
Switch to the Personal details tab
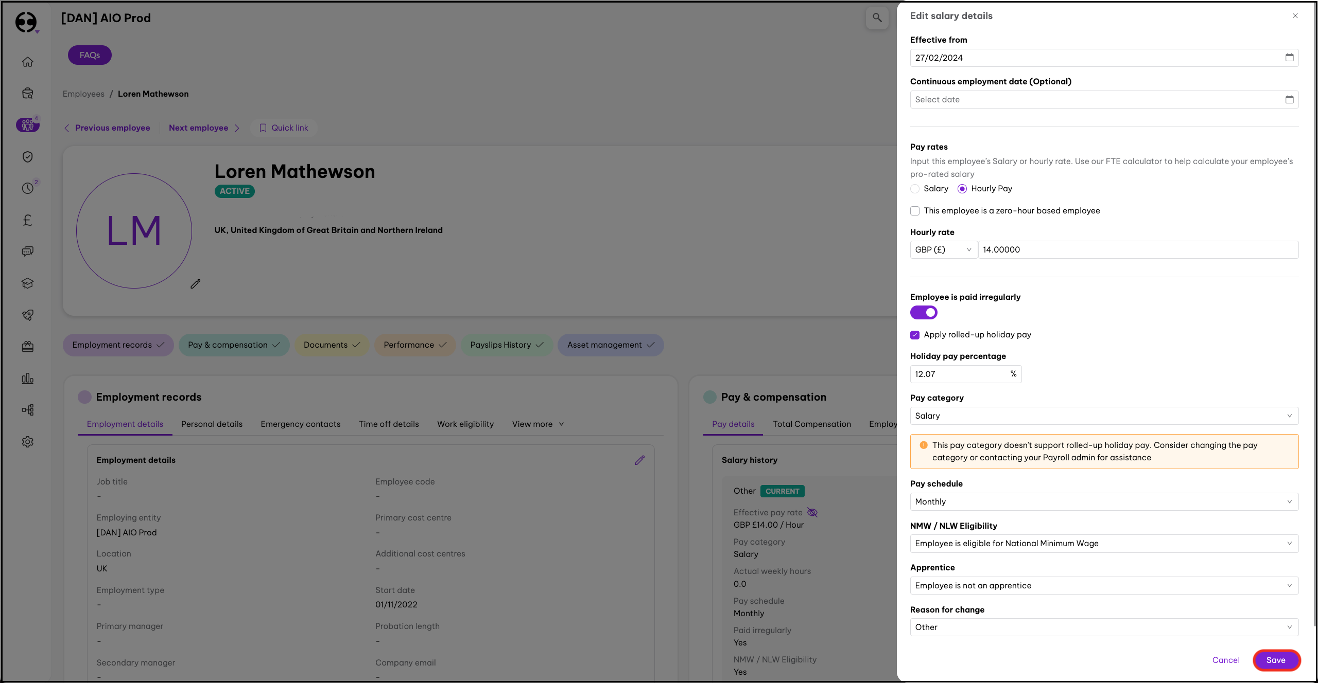[212, 424]
